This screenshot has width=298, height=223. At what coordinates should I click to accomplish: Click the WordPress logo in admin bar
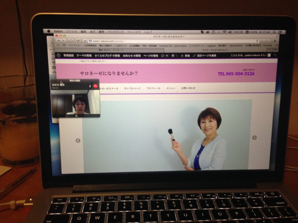(58, 55)
